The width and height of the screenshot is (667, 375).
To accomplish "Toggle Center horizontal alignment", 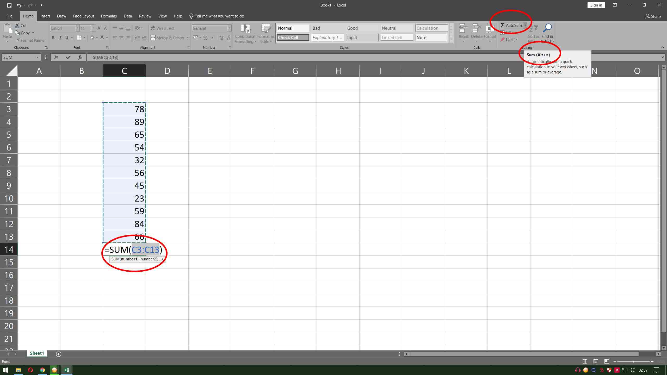I will click(x=121, y=38).
